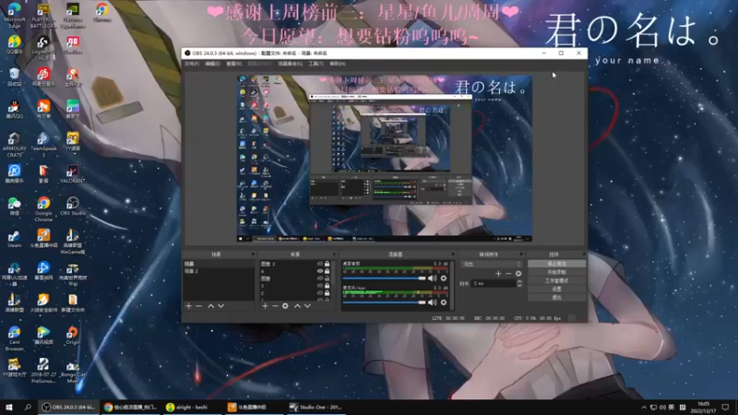The height and width of the screenshot is (415, 738).
Task: Click the 工作室模式 studio mode button
Action: [x=557, y=281]
